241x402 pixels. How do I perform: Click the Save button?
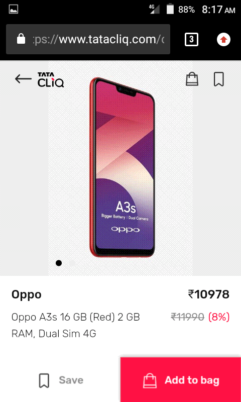61,380
